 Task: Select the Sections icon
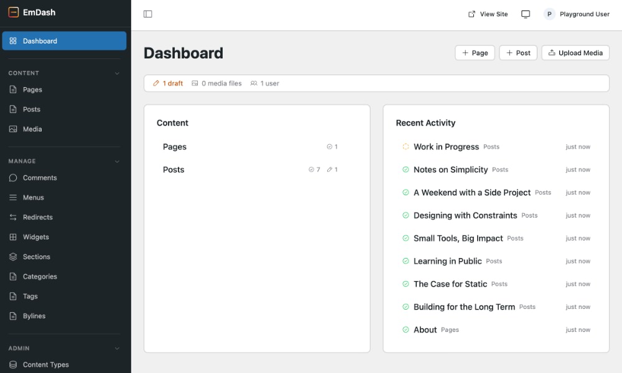[12, 257]
